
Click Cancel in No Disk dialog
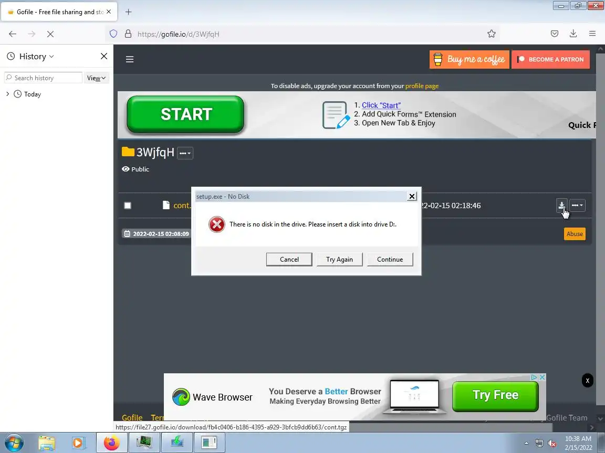pyautogui.click(x=289, y=259)
